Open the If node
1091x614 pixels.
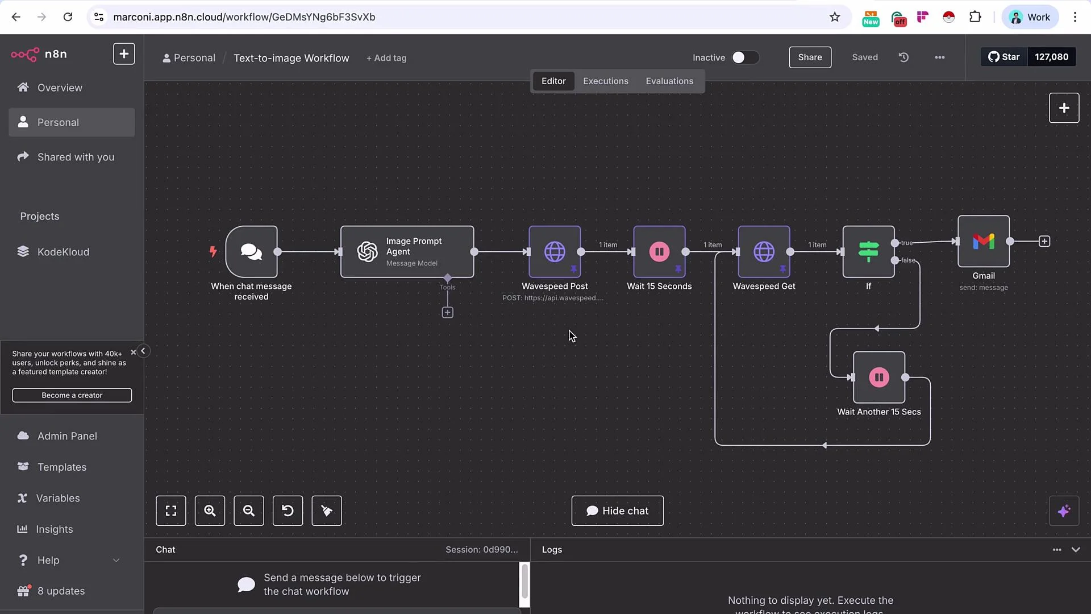pos(868,252)
